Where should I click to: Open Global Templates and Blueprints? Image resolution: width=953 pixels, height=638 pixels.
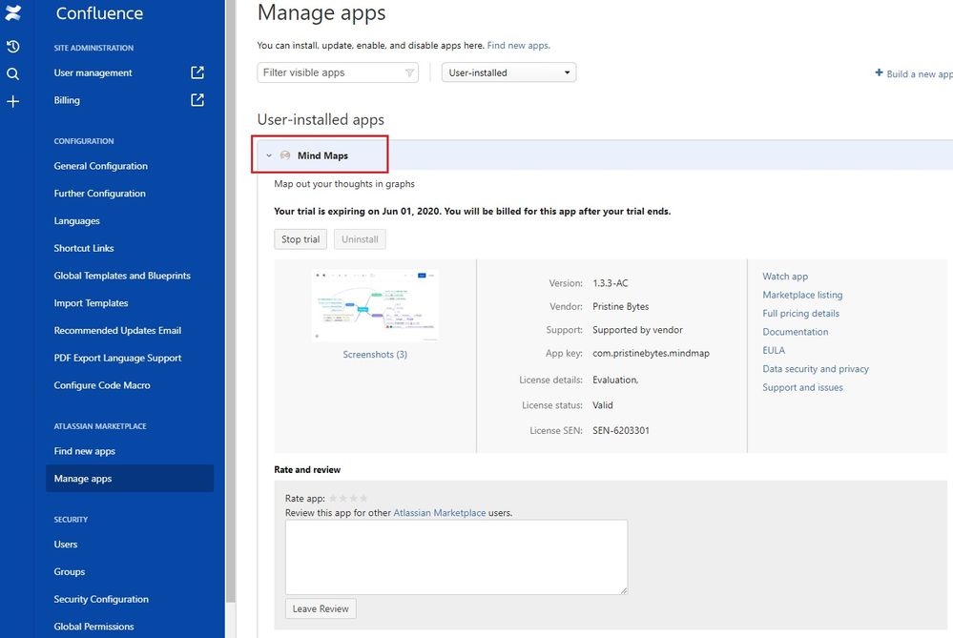[122, 276]
